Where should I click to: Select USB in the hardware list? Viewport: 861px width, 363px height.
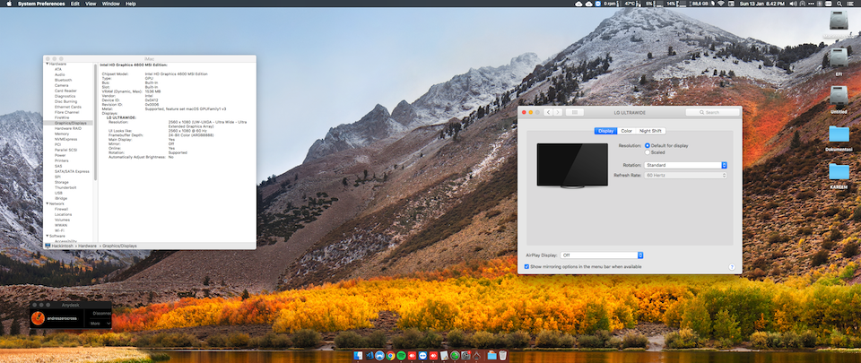[58, 193]
